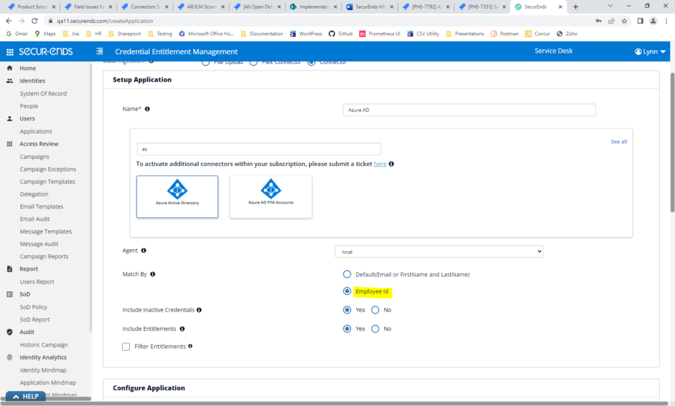Screen dimensions: 675x406
Task: Click the browser address bar URL
Action: pyautogui.click(x=105, y=20)
